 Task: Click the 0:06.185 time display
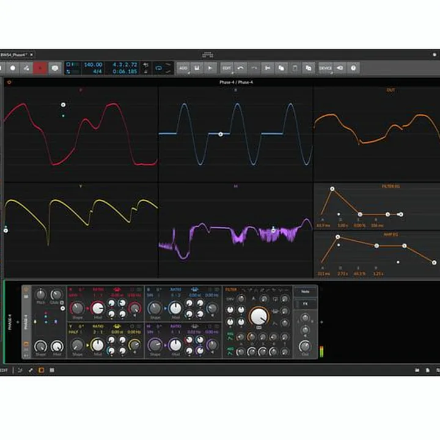[x=125, y=71]
